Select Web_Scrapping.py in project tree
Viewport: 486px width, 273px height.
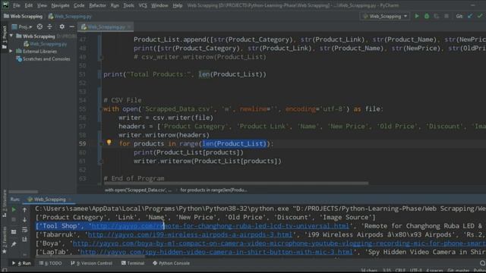click(x=46, y=44)
